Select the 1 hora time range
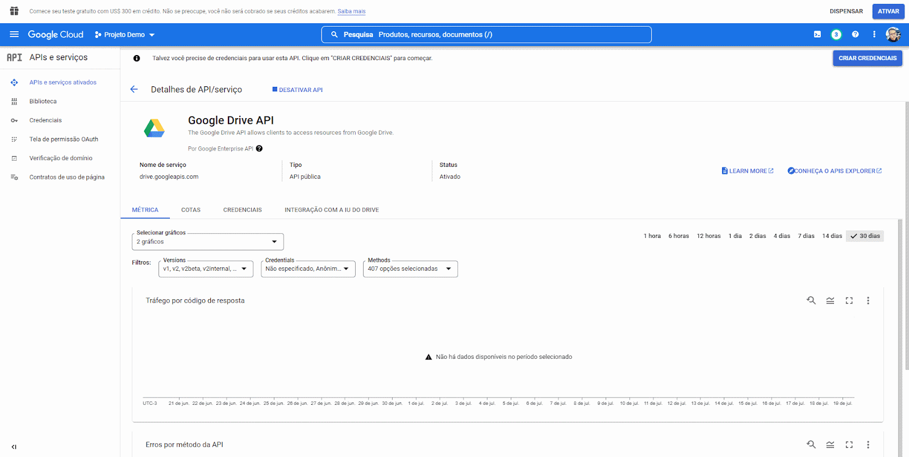Screen dimensions: 909x457 (x=652, y=236)
